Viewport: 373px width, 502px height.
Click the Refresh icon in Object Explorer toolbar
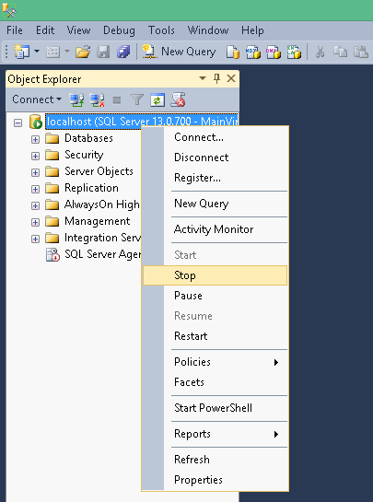tap(157, 99)
